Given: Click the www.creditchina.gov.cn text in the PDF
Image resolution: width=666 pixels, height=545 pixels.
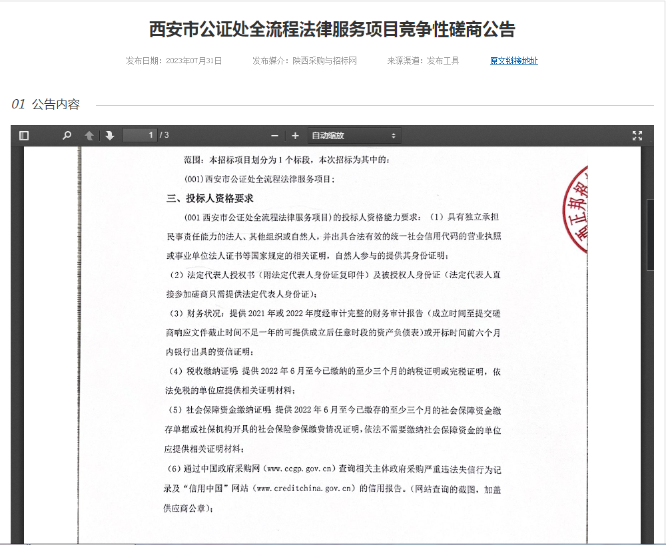Looking at the screenshot, I should point(304,488).
